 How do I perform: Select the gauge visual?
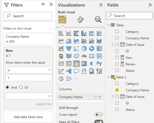click(84, 56)
